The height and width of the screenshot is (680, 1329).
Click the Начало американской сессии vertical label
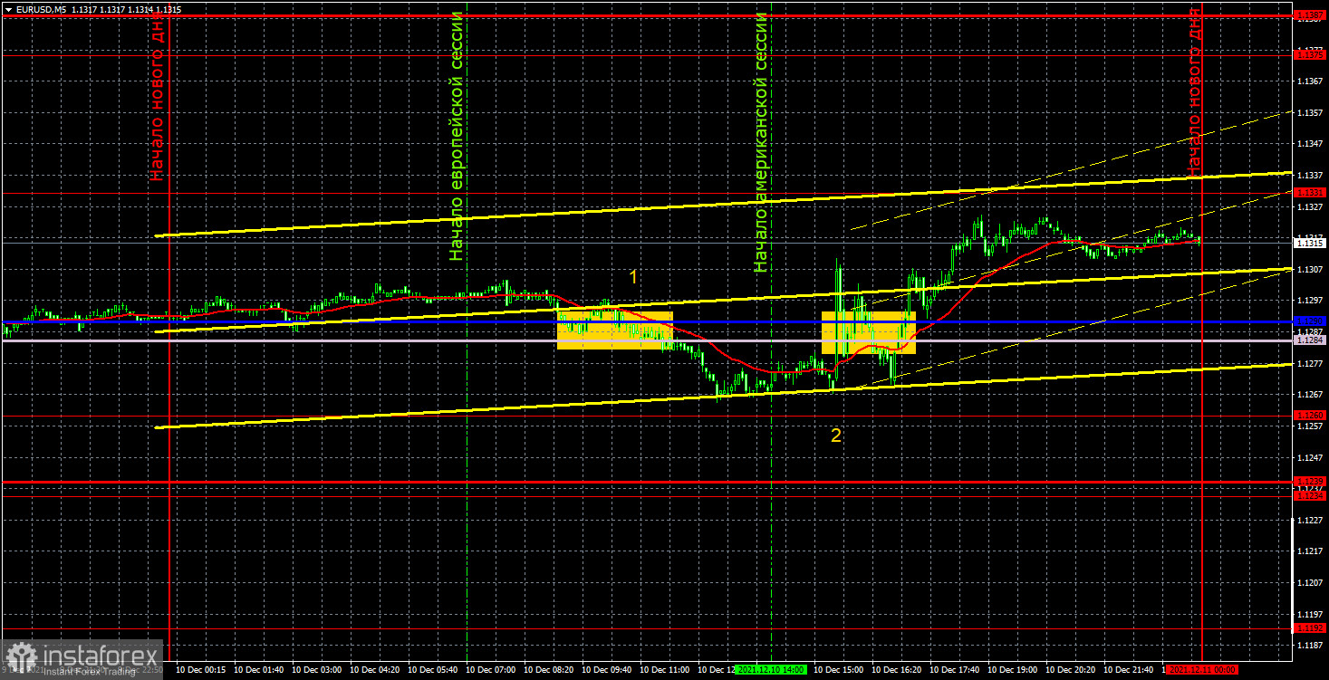(761, 142)
